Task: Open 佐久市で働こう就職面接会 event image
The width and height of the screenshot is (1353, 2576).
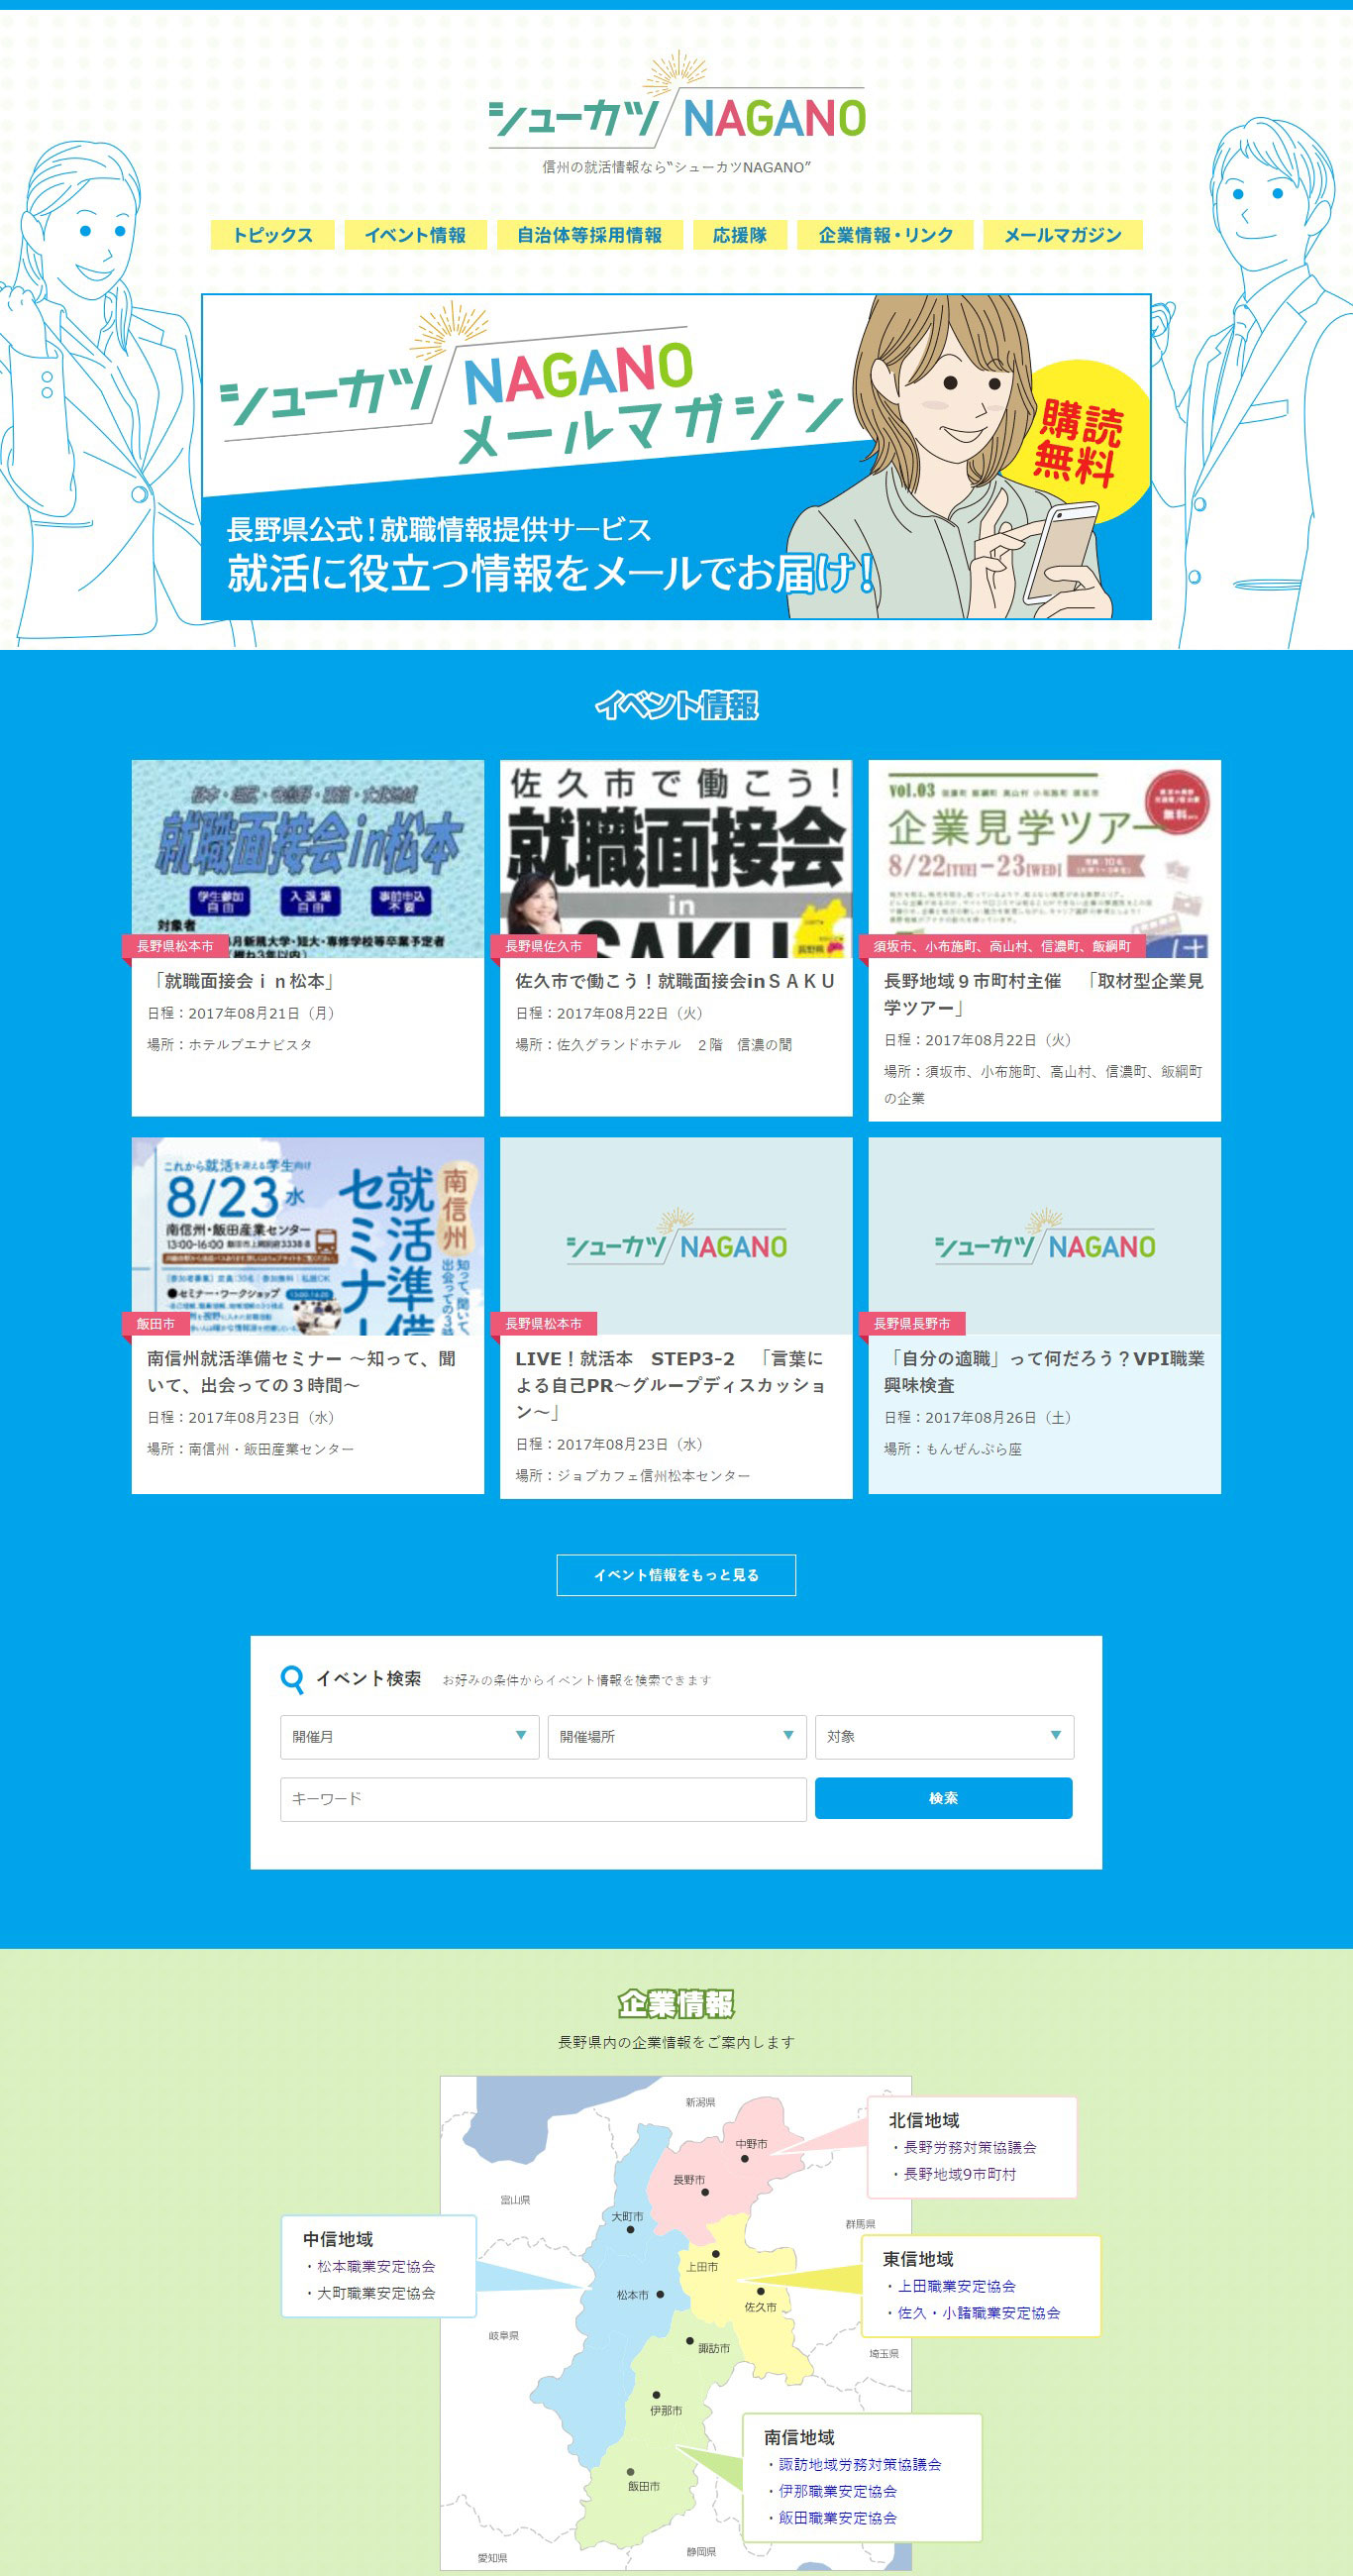Action: (x=676, y=858)
